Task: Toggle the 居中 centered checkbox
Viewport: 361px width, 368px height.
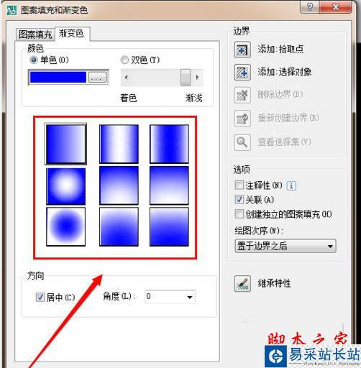Action: click(40, 298)
